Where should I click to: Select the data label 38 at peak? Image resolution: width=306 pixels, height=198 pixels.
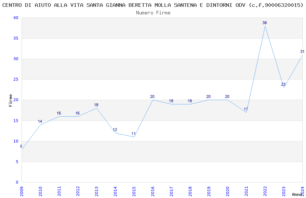[265, 23]
